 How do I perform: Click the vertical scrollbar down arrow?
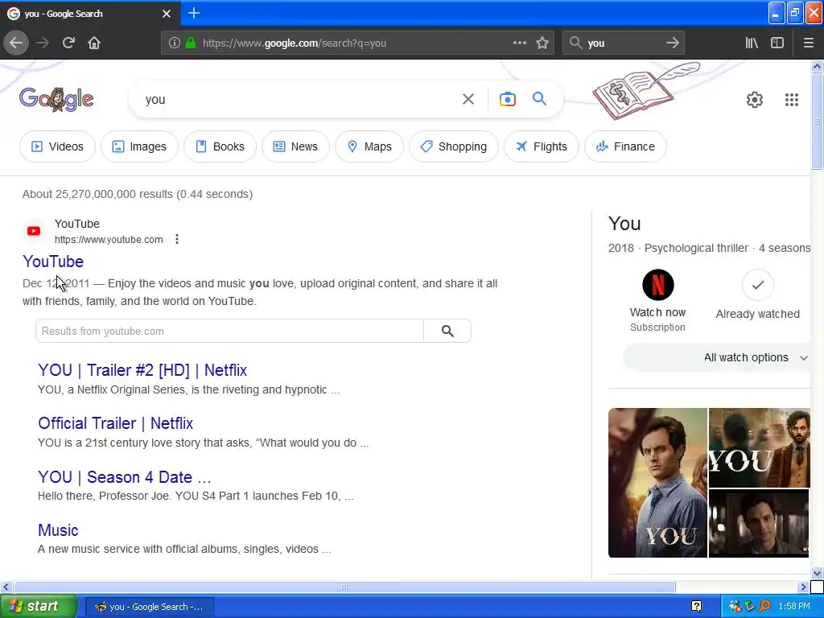[x=817, y=573]
